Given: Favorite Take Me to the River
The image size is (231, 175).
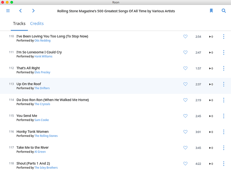Looking at the screenshot, I should [x=185, y=147].
